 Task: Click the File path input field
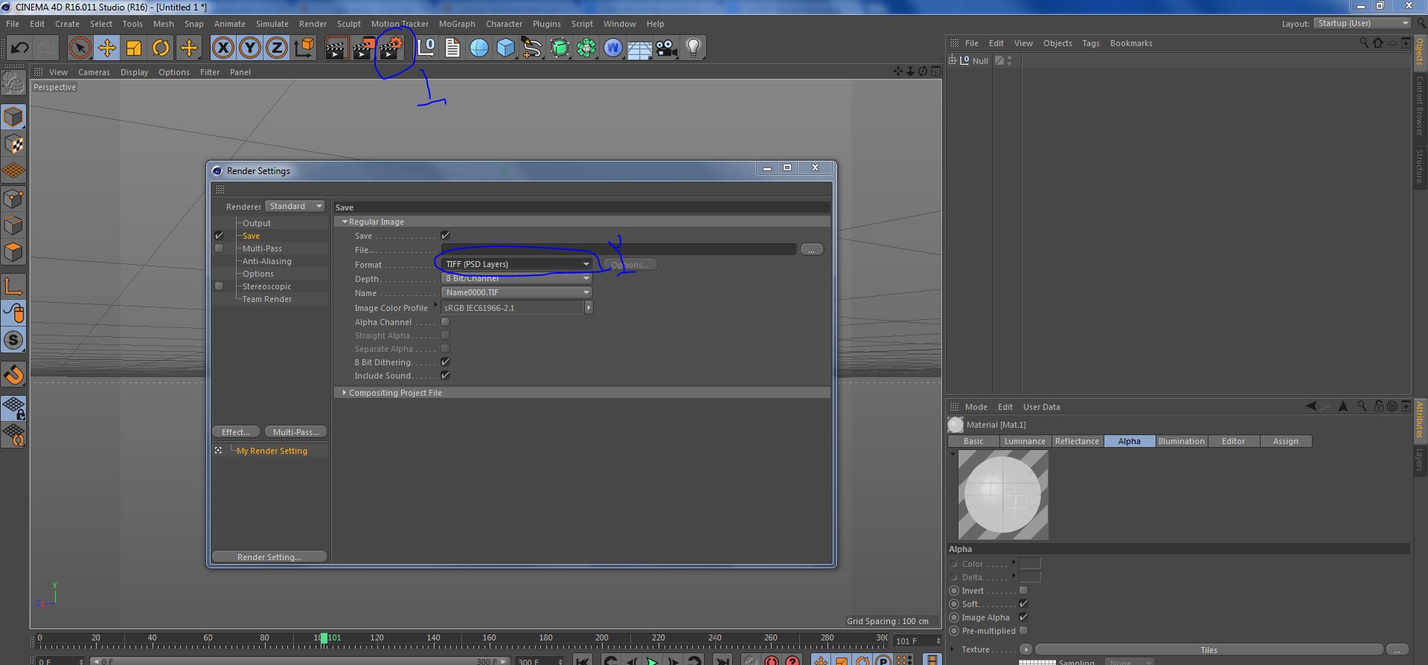click(618, 250)
